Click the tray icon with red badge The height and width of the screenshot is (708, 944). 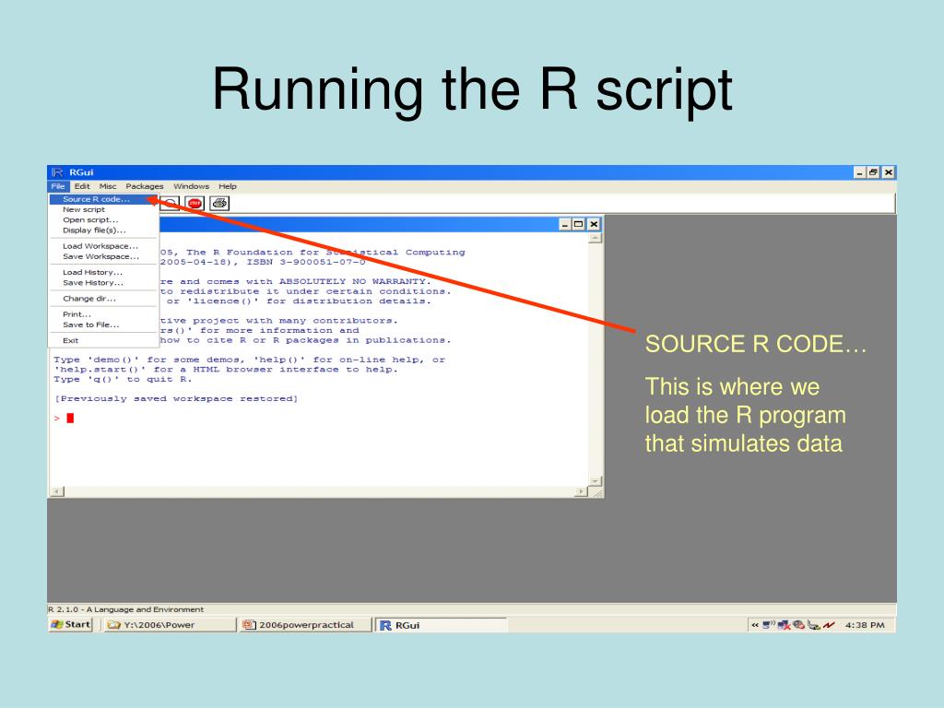click(799, 625)
